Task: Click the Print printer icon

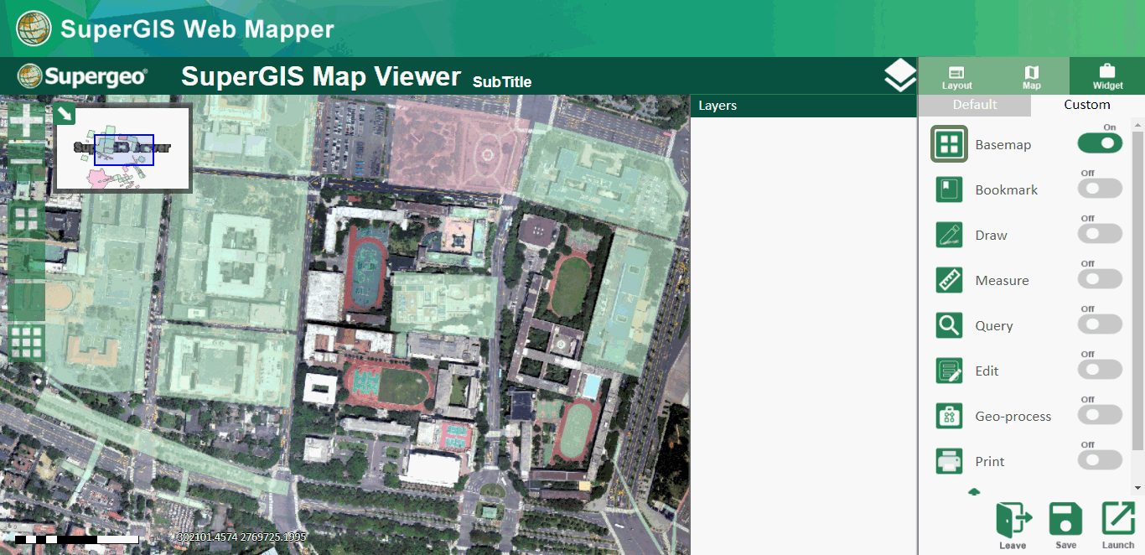Action: point(949,461)
